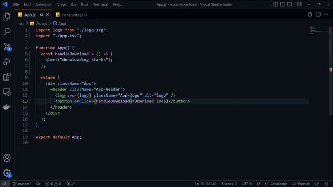Click the master branch indicator
The image size is (333, 187).
point(22,184)
